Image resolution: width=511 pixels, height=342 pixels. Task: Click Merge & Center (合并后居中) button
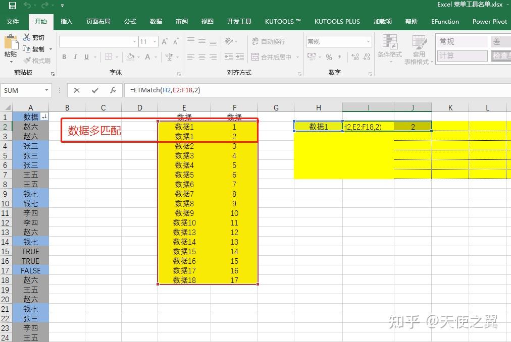tap(271, 57)
